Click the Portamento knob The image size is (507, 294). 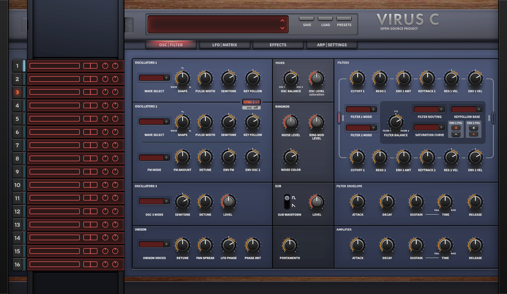[290, 245]
